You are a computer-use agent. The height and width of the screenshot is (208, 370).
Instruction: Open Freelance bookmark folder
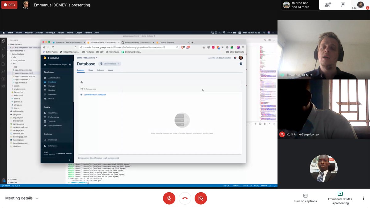click(x=88, y=52)
